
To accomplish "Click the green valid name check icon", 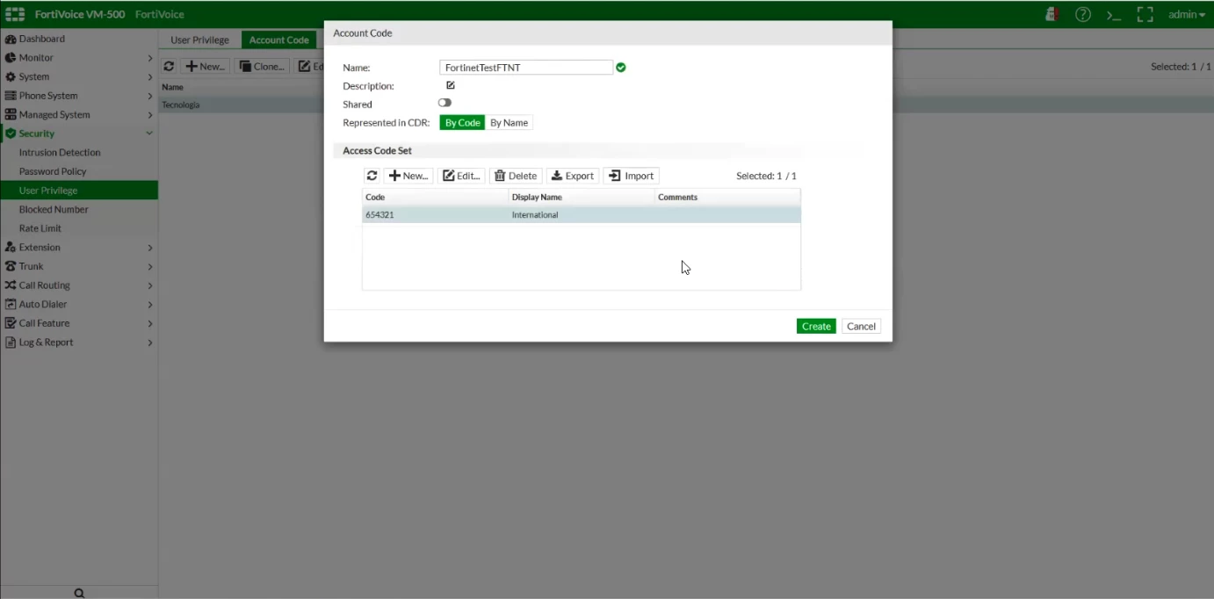I will (x=621, y=68).
